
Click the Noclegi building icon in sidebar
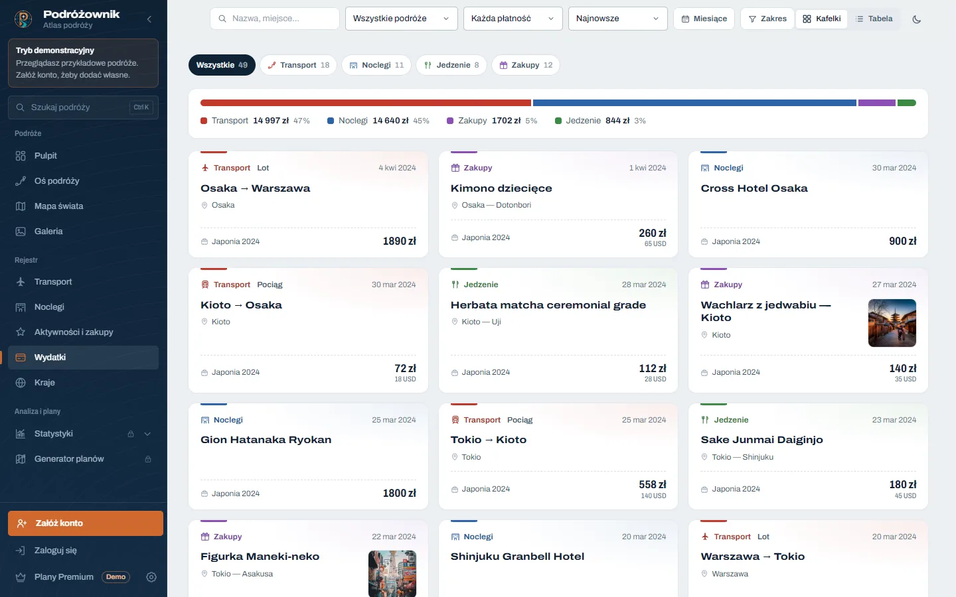21,307
